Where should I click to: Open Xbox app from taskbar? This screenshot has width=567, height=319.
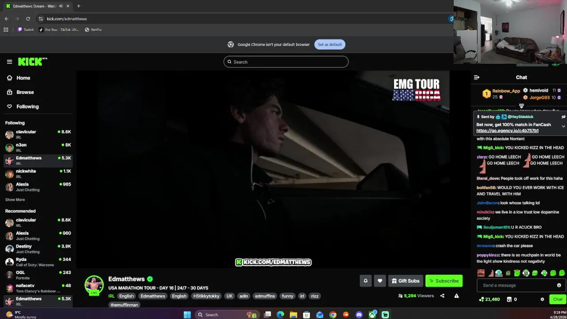pos(373,315)
